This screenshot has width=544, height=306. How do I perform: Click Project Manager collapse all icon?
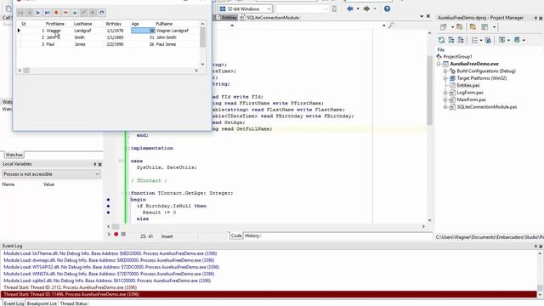tap(461, 40)
